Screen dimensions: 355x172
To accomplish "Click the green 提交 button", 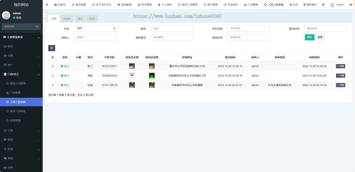I will tap(309, 37).
